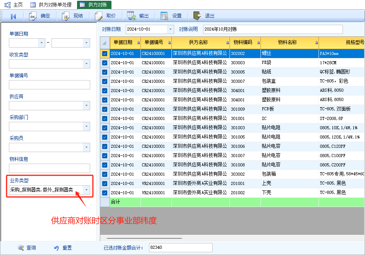Uncheck the row for 包装盒

click(105, 81)
